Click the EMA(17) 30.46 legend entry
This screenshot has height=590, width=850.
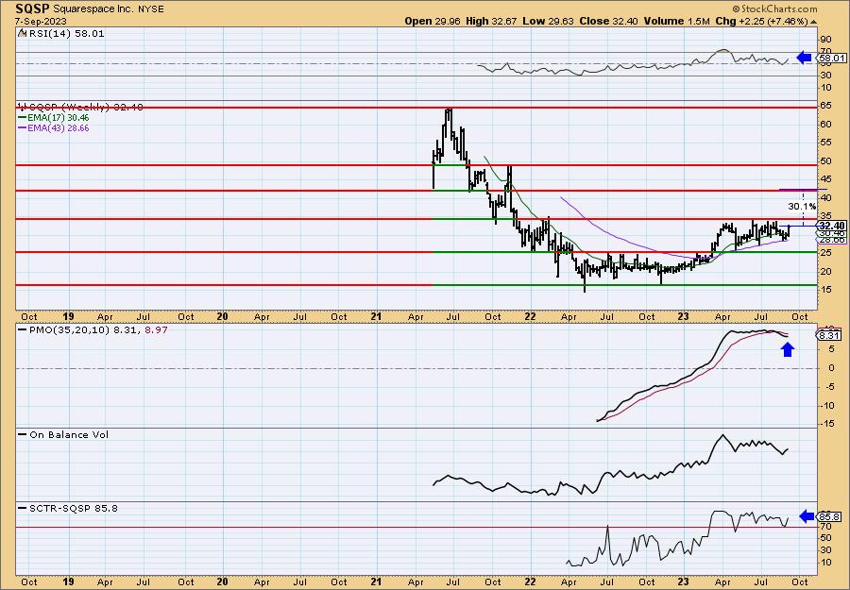point(59,118)
